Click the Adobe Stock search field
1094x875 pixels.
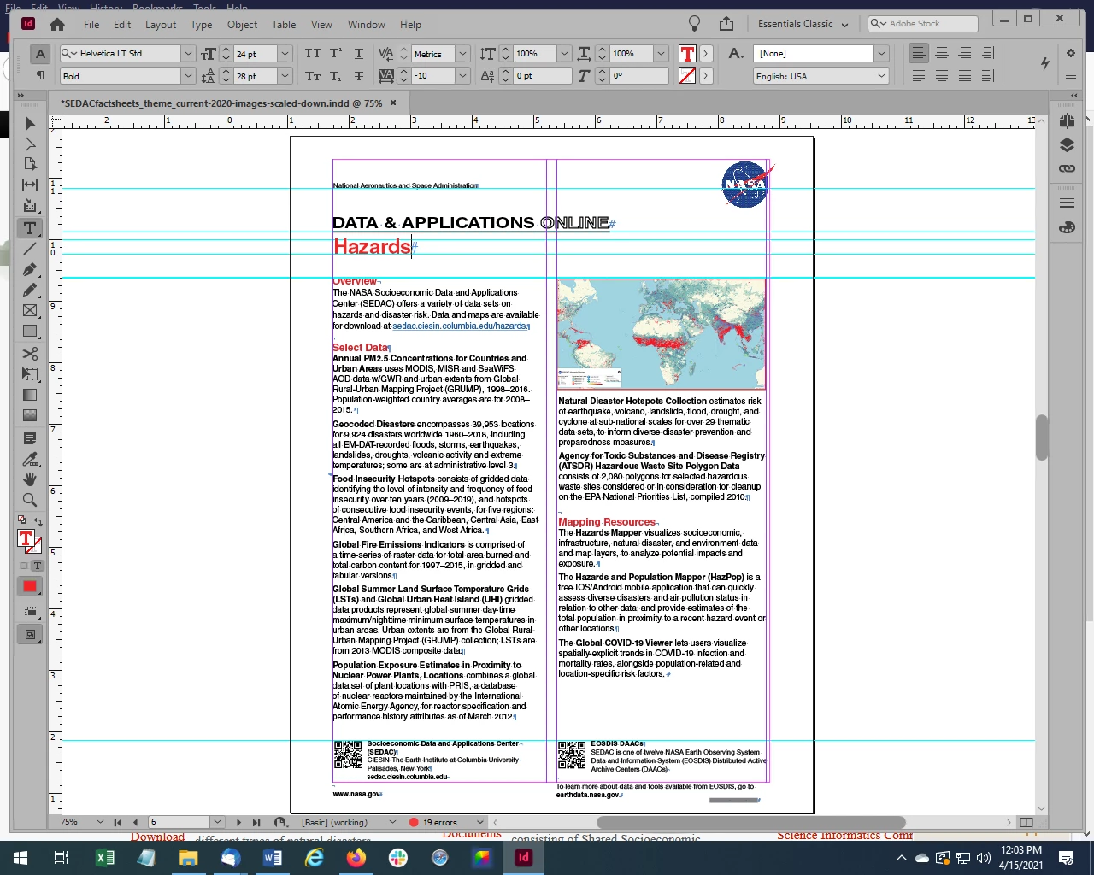pyautogui.click(x=930, y=24)
